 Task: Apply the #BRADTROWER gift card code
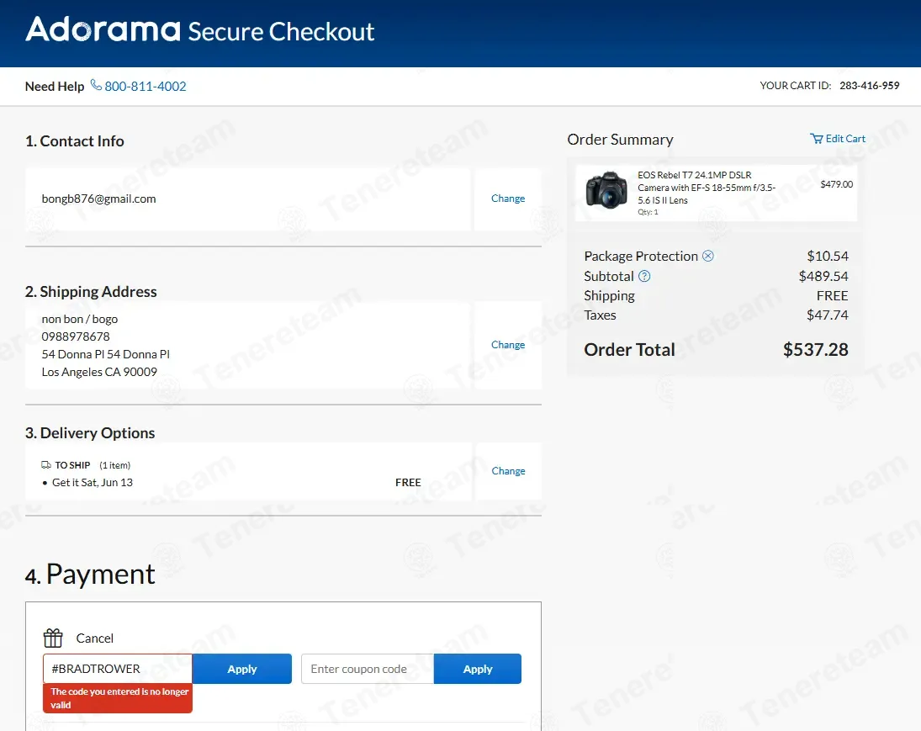click(x=242, y=669)
